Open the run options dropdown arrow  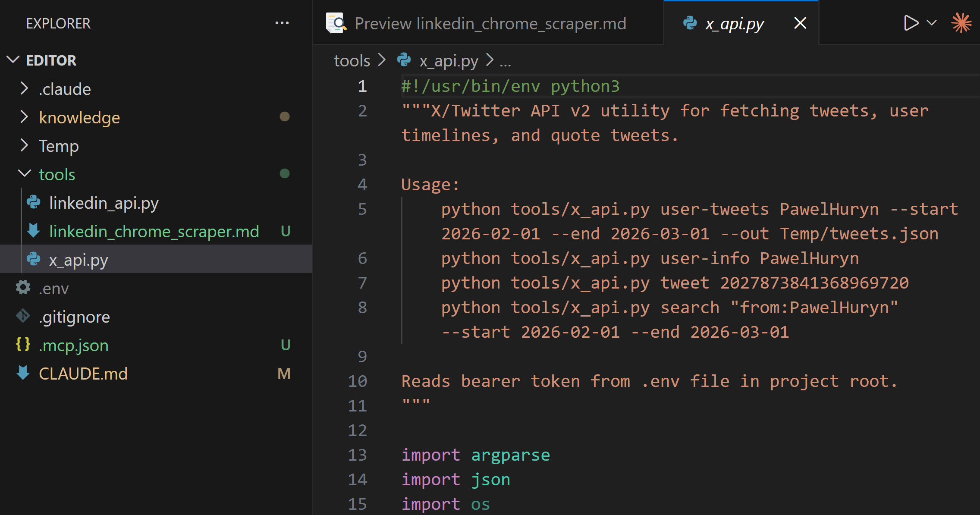[x=932, y=23]
